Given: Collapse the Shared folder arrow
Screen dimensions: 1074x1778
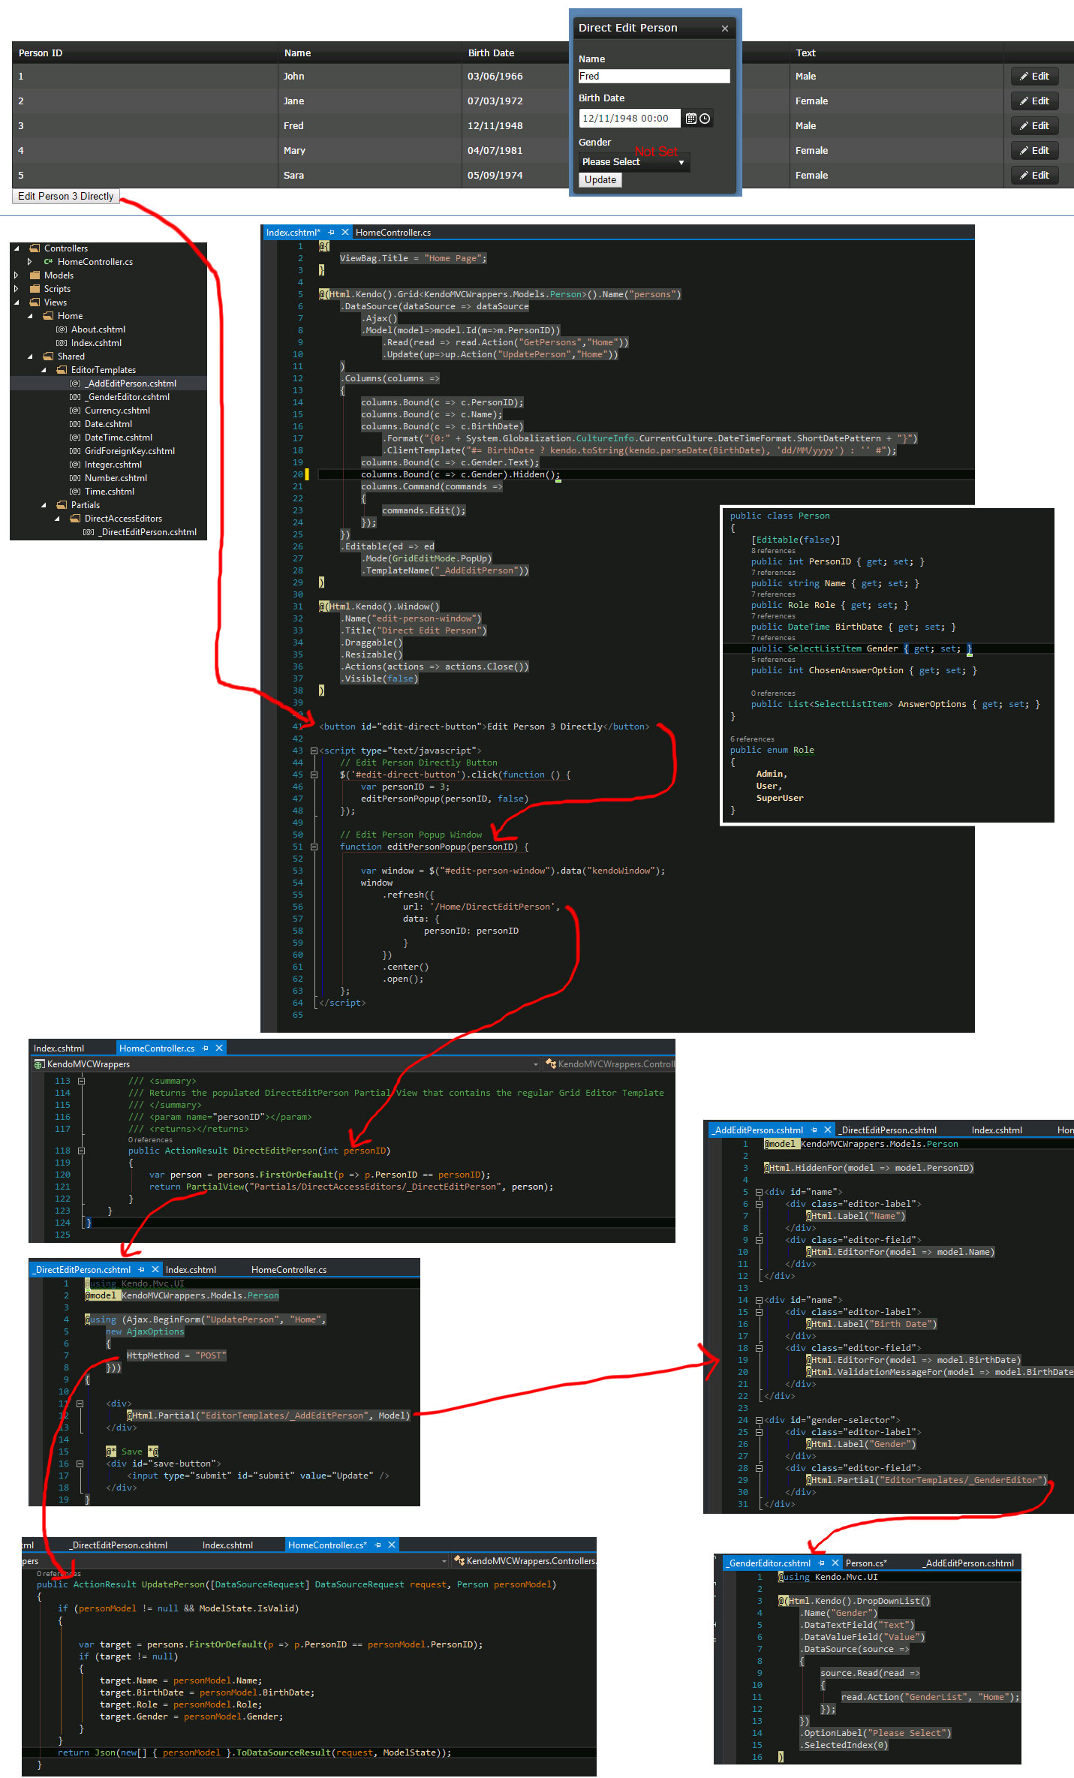Looking at the screenshot, I should tap(30, 357).
